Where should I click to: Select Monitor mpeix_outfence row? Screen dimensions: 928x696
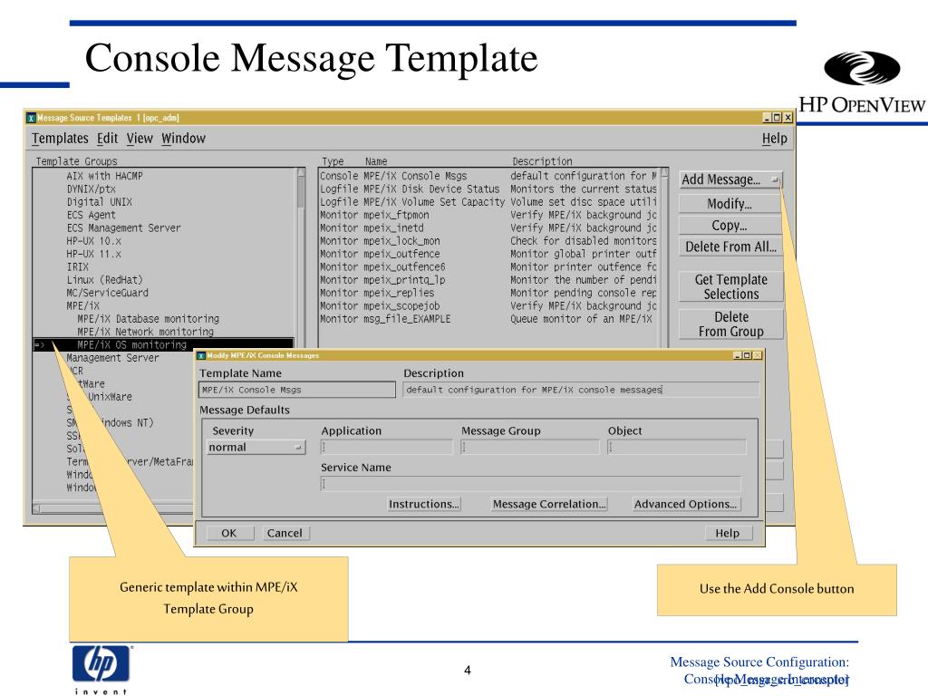pos(488,254)
